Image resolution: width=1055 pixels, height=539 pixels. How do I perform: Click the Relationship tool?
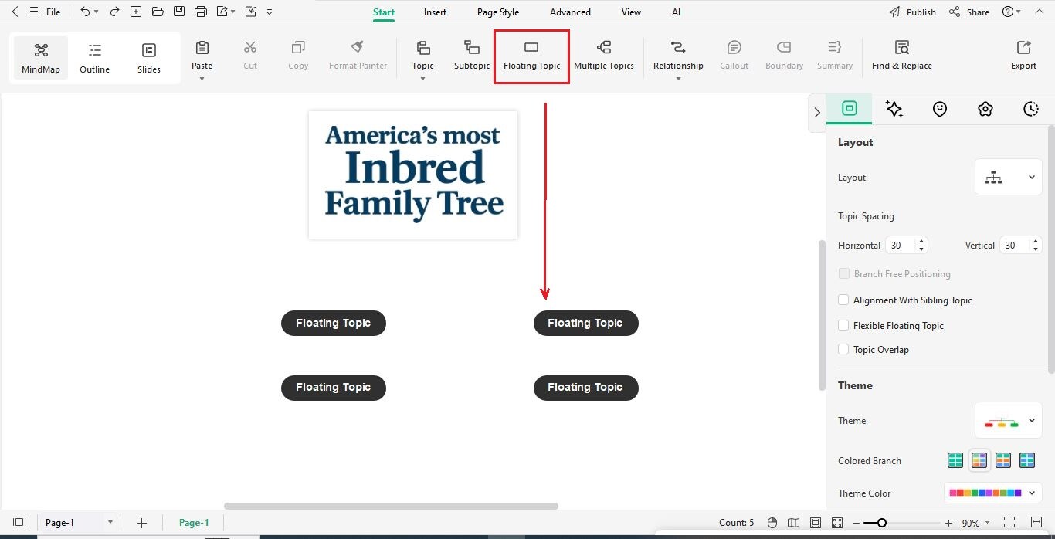(x=678, y=56)
